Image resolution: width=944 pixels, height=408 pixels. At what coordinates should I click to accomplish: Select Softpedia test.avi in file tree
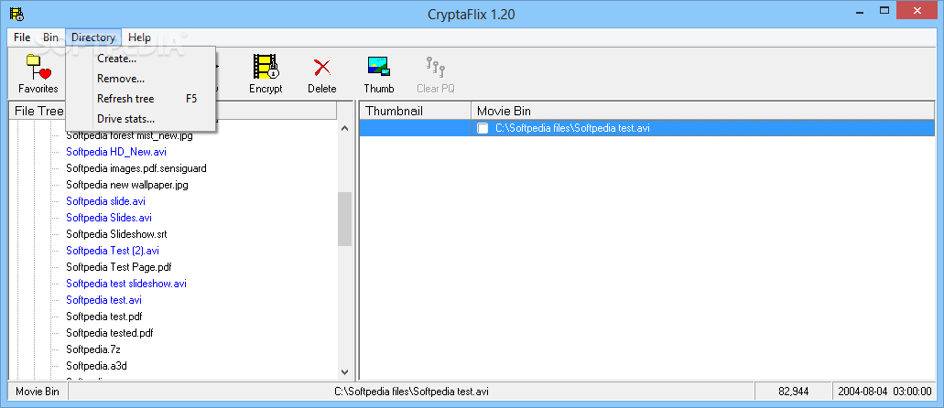click(x=103, y=300)
